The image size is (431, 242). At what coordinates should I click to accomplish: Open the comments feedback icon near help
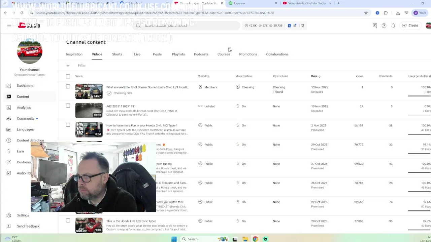click(375, 26)
